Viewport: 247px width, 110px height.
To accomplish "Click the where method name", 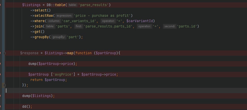I will pyautogui.click(x=40, y=21).
